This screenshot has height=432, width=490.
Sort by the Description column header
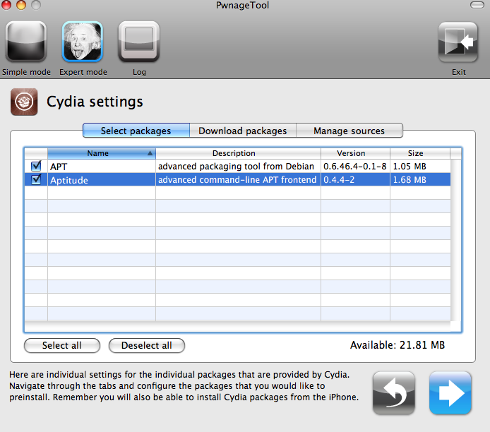238,153
